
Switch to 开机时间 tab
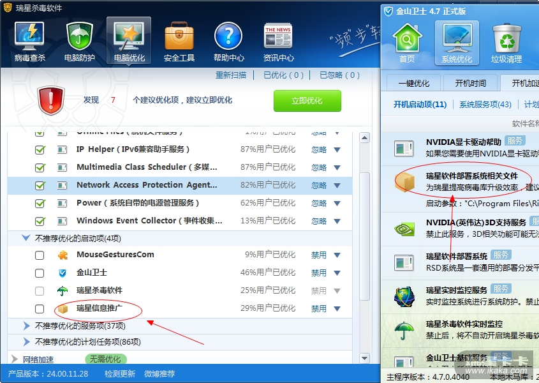471,83
